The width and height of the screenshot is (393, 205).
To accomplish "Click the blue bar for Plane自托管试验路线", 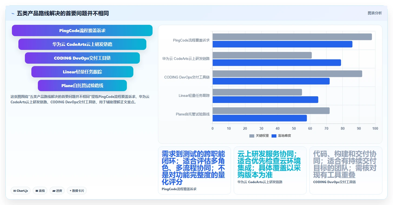I will tap(260, 118).
